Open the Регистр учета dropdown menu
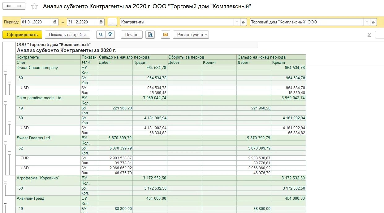 click(191, 35)
